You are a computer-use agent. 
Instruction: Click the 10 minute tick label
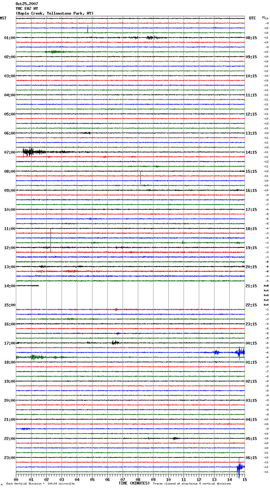[169, 479]
